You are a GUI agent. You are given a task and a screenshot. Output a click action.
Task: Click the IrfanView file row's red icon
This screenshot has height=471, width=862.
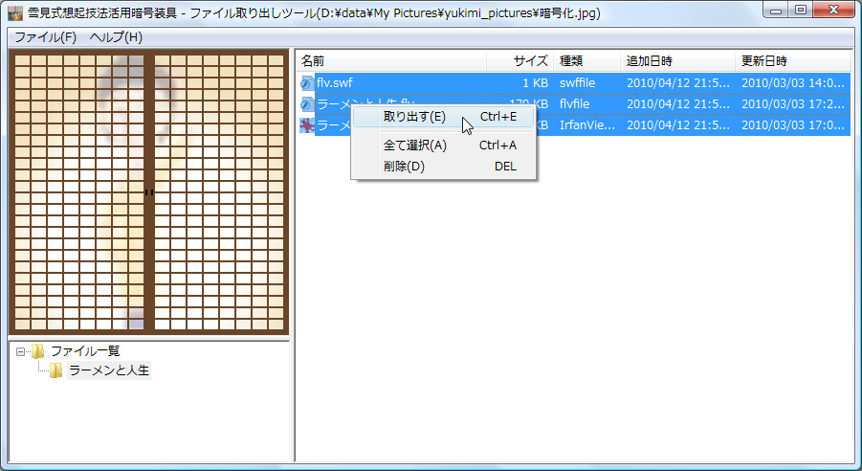pyautogui.click(x=307, y=125)
